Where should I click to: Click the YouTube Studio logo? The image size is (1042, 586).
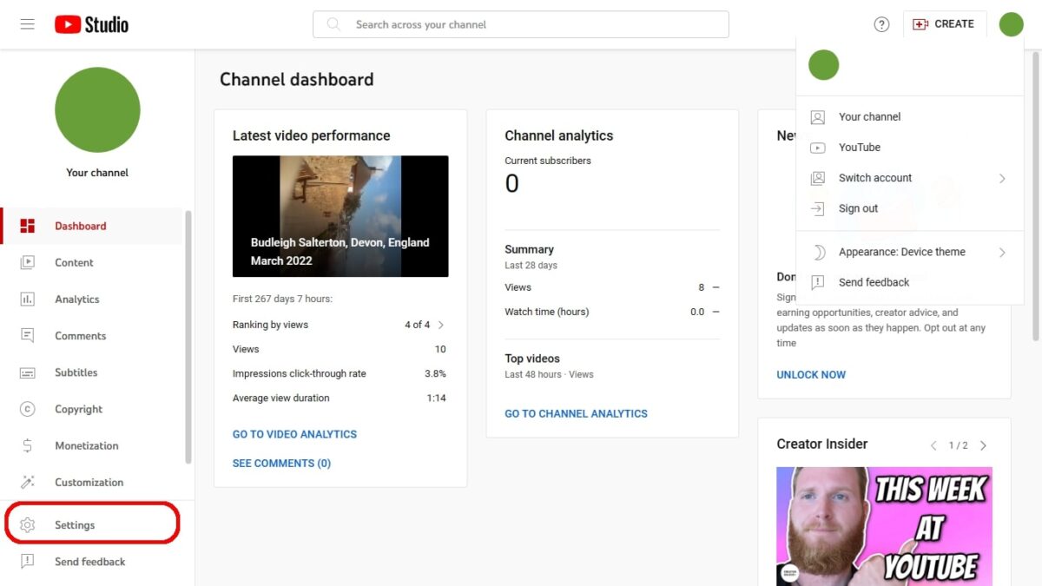coord(91,24)
